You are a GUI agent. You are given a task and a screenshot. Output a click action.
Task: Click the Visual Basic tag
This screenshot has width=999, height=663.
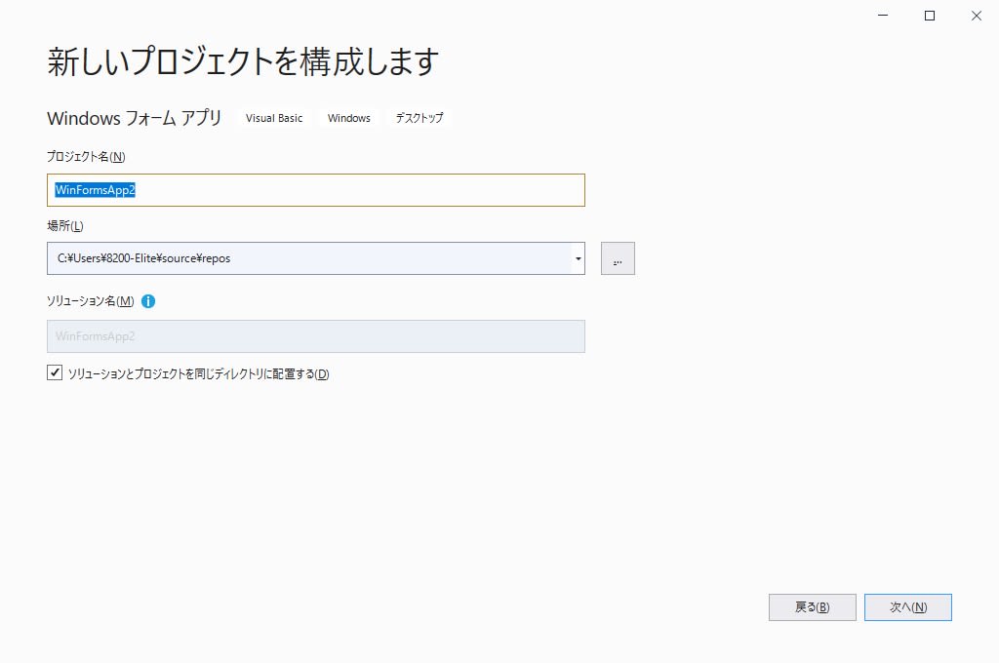(x=274, y=118)
